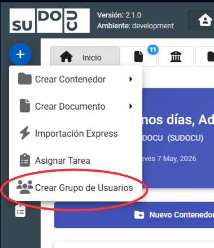This screenshot has height=248, width=214.
Task: Open the Crear Documento menu item
Action: tap(76, 106)
